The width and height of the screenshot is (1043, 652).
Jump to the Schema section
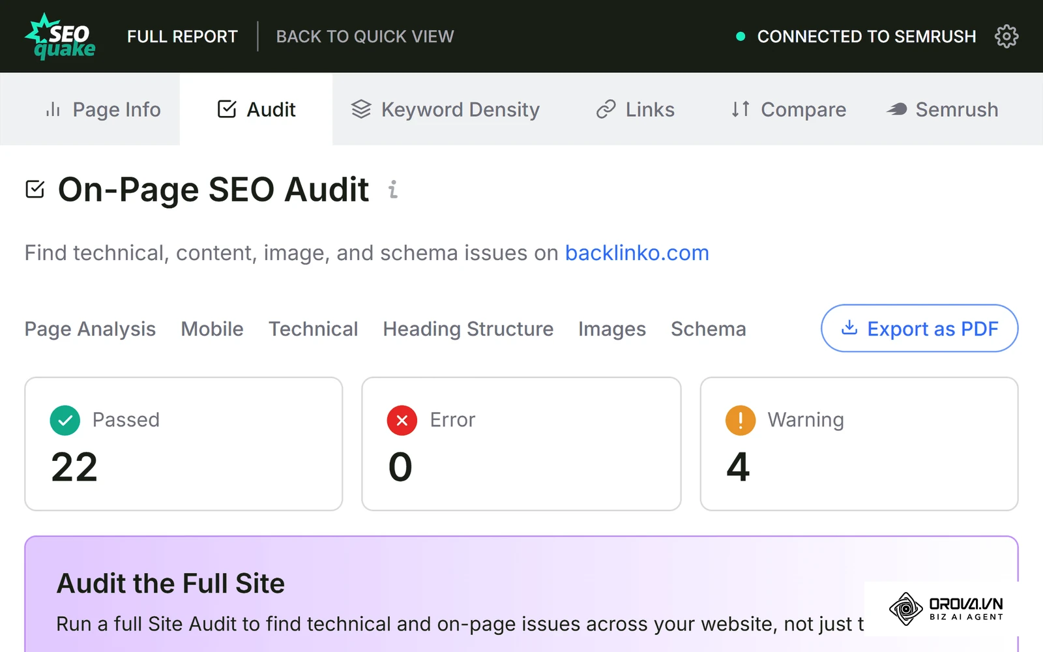(x=709, y=329)
